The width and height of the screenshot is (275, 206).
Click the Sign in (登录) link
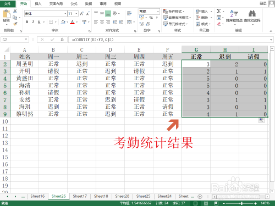[x=263, y=3]
